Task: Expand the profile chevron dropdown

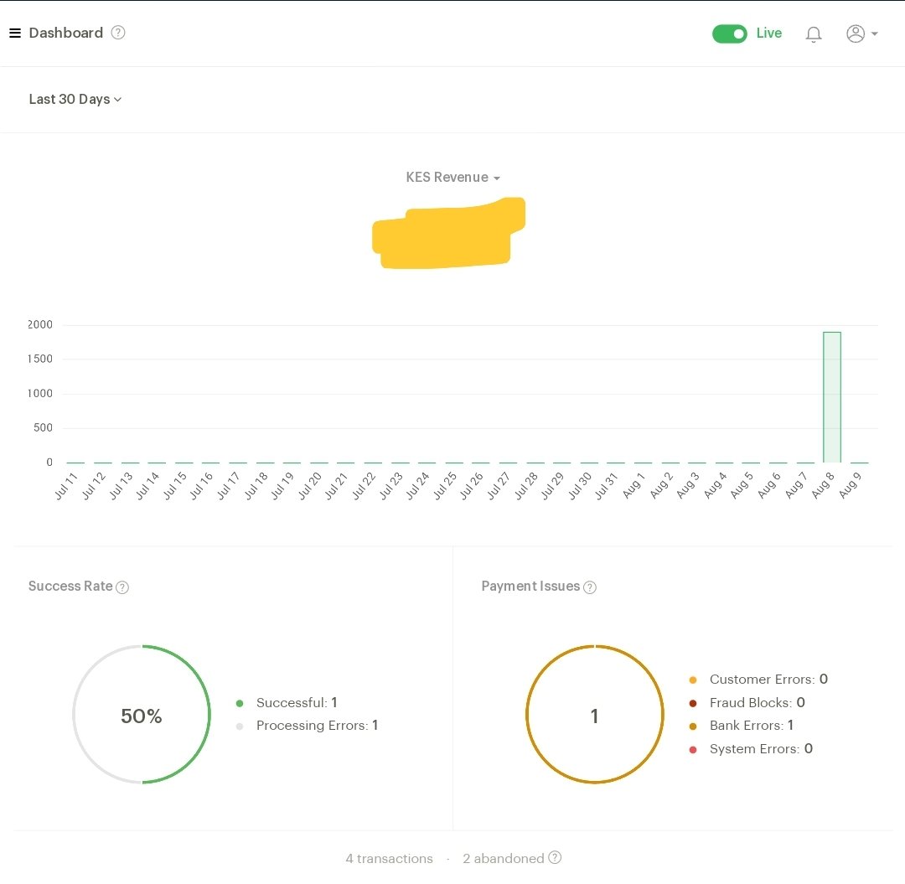Action: pyautogui.click(x=875, y=34)
